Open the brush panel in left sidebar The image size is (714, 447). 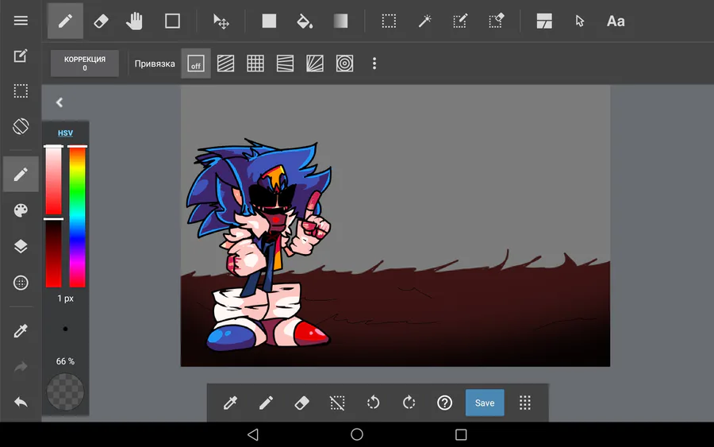(21, 174)
